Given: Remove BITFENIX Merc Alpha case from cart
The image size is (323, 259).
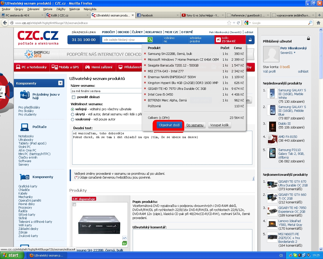Looking at the screenshot, I should tap(145, 100).
